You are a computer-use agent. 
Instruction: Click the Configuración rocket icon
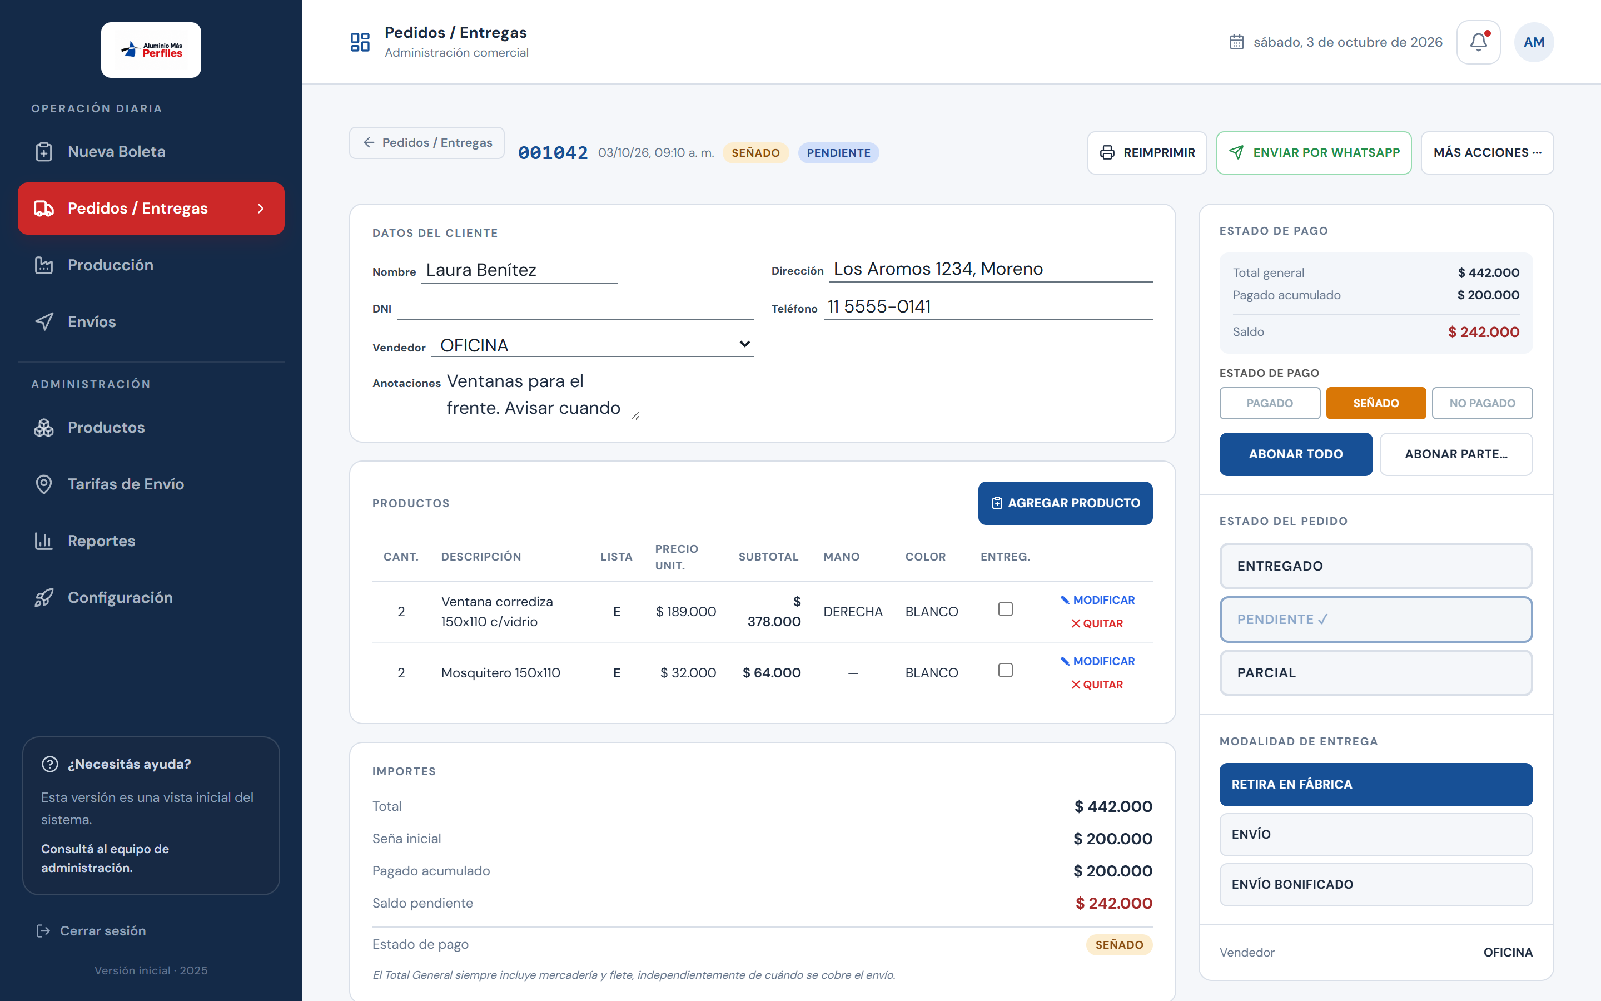tap(44, 598)
